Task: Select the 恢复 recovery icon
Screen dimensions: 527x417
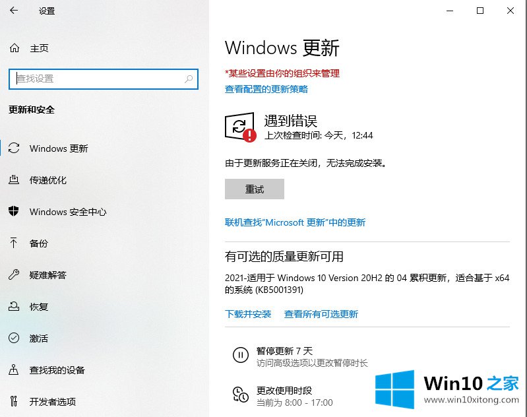Action: click(x=14, y=306)
